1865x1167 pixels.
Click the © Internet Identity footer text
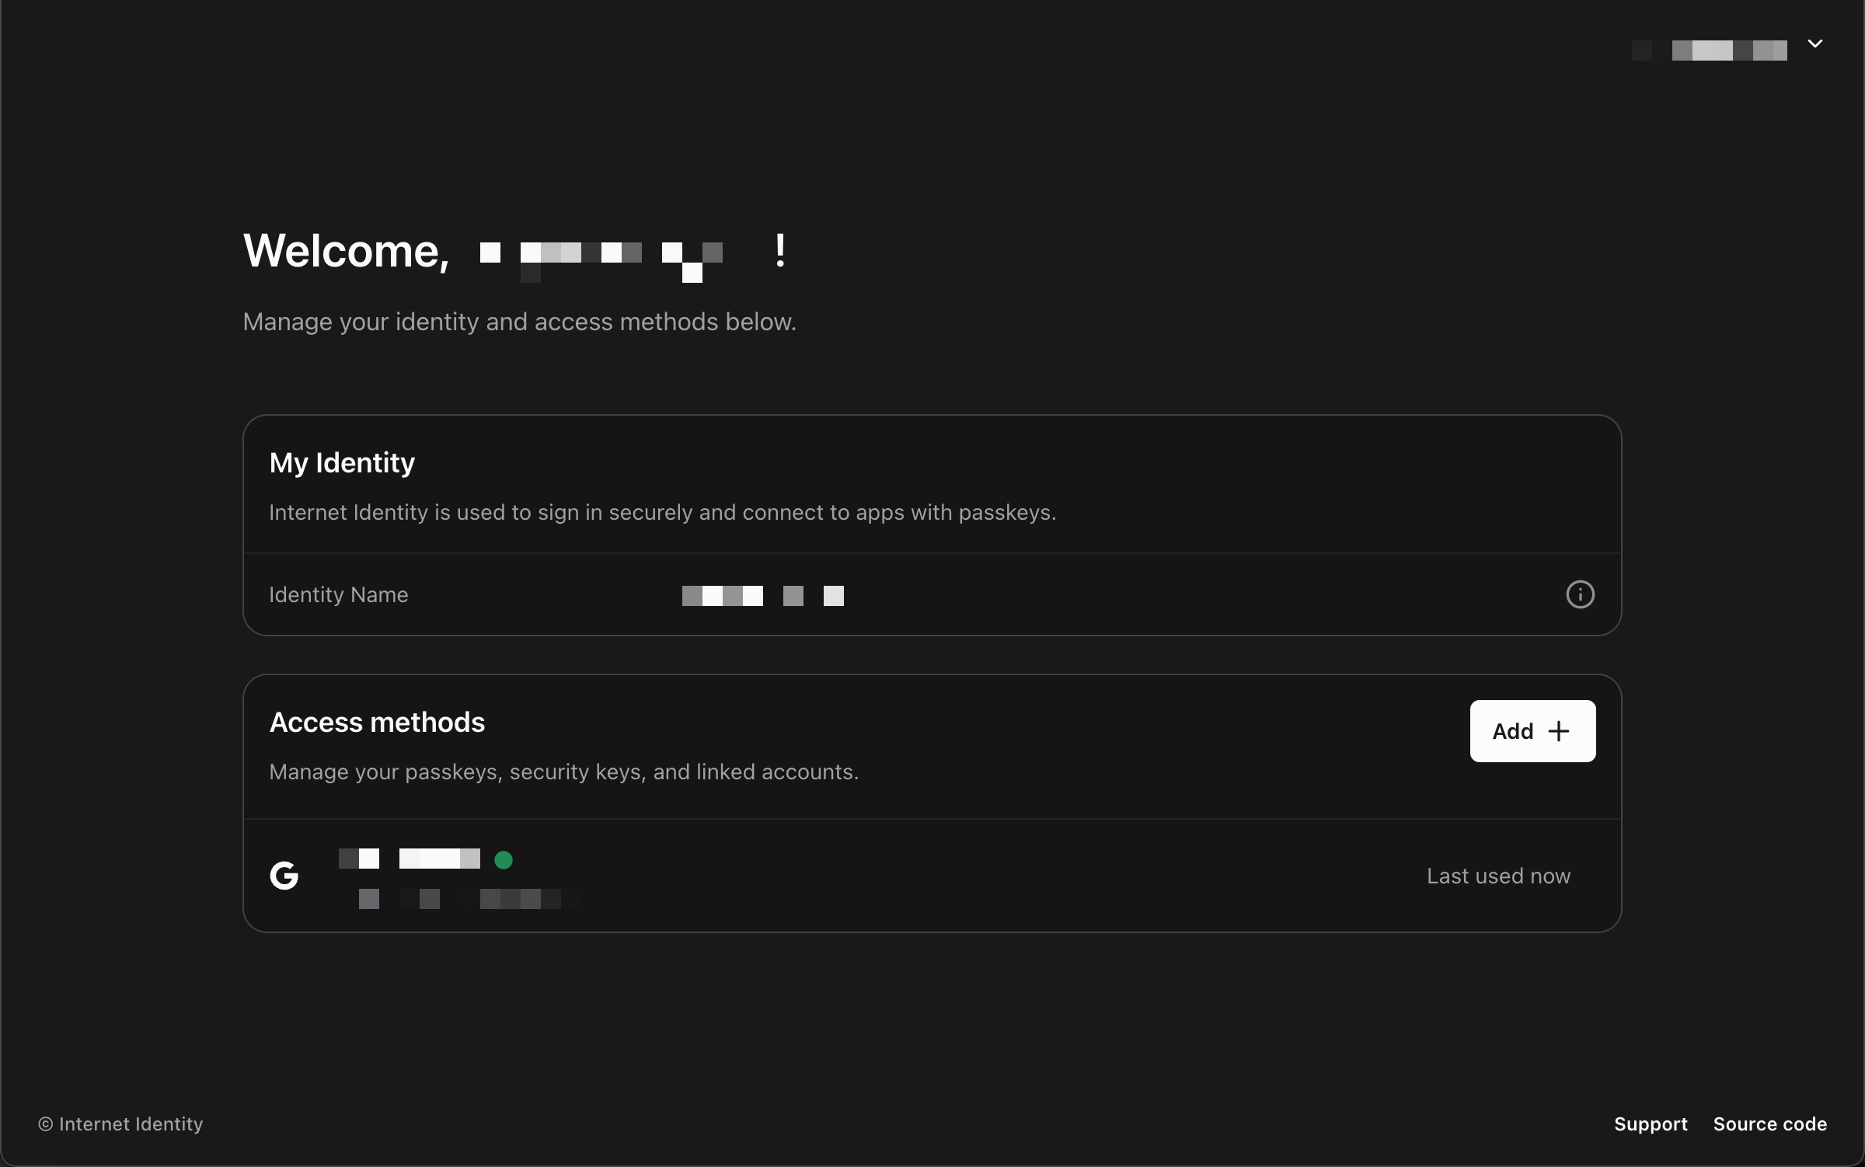coord(121,1124)
